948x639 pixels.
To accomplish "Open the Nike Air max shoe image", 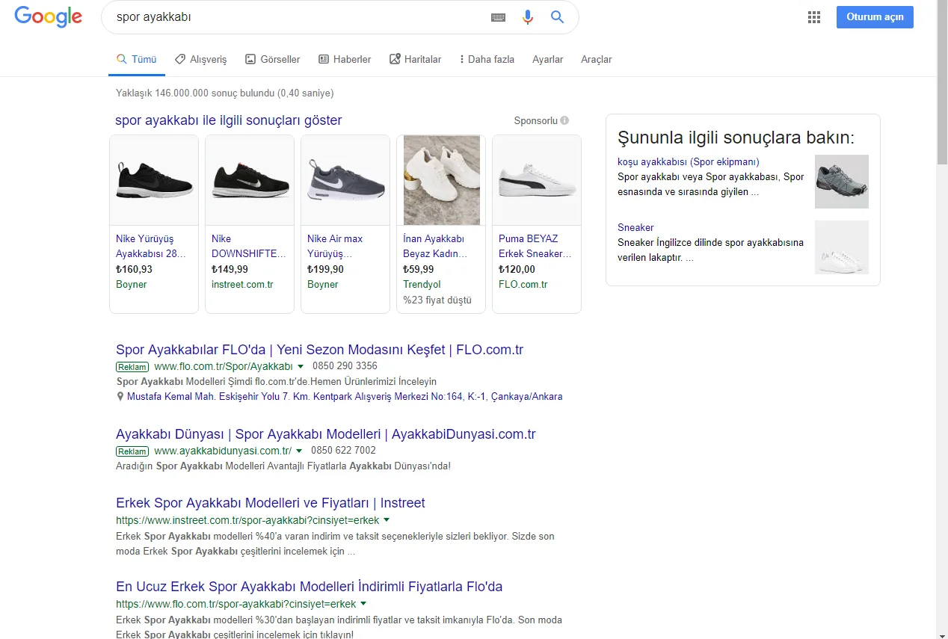I will coord(345,180).
